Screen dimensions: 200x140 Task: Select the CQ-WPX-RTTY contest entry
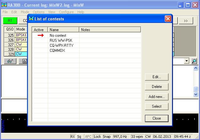(61, 46)
